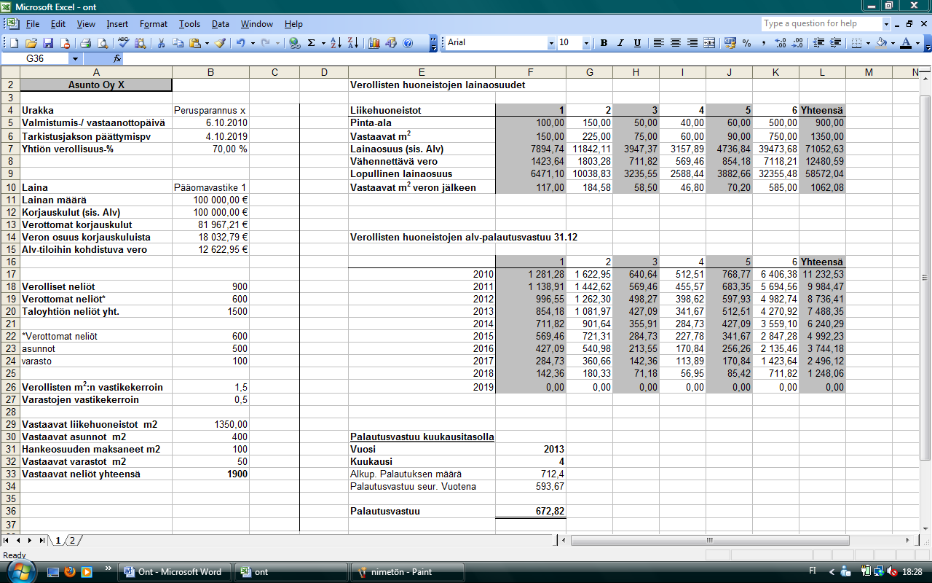The height and width of the screenshot is (583, 932).
Task: Insert a hyperlink via globe icon
Action: click(294, 43)
